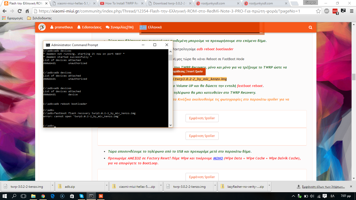The height and width of the screenshot is (200, 356).
Task: Click the first Εμφάνιση Spoiler button
Action: [202, 118]
